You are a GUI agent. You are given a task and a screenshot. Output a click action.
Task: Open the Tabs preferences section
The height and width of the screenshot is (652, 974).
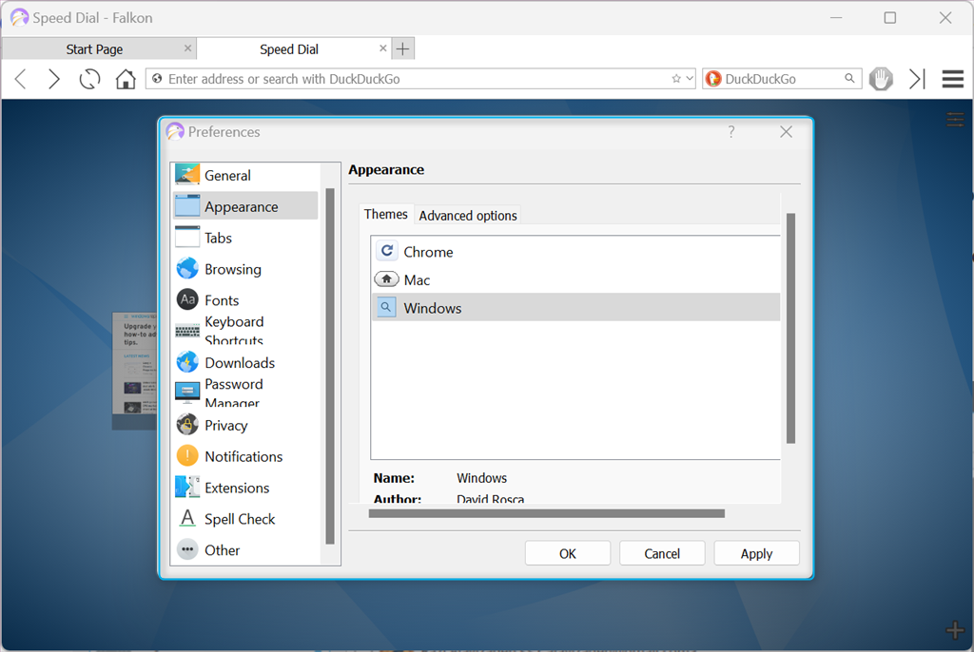click(245, 238)
